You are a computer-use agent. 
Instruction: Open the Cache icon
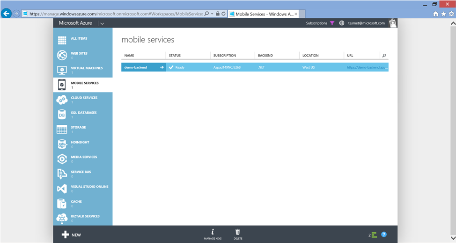[x=62, y=204]
